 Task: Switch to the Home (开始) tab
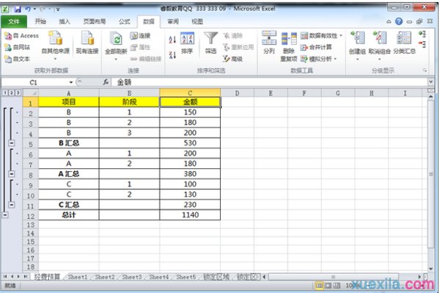point(40,21)
